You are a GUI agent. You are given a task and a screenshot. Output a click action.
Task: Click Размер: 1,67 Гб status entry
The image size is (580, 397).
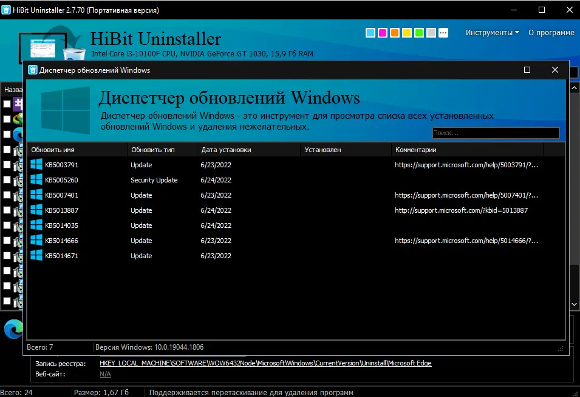point(101,392)
